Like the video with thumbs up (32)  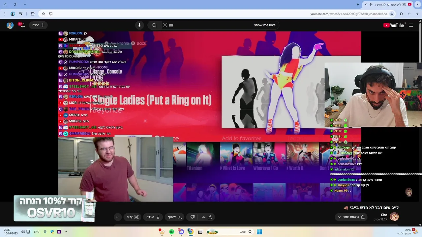207,217
